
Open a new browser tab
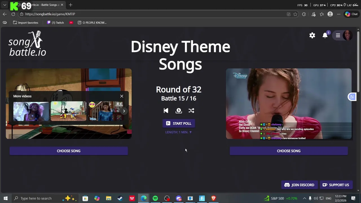pyautogui.click(x=71, y=5)
